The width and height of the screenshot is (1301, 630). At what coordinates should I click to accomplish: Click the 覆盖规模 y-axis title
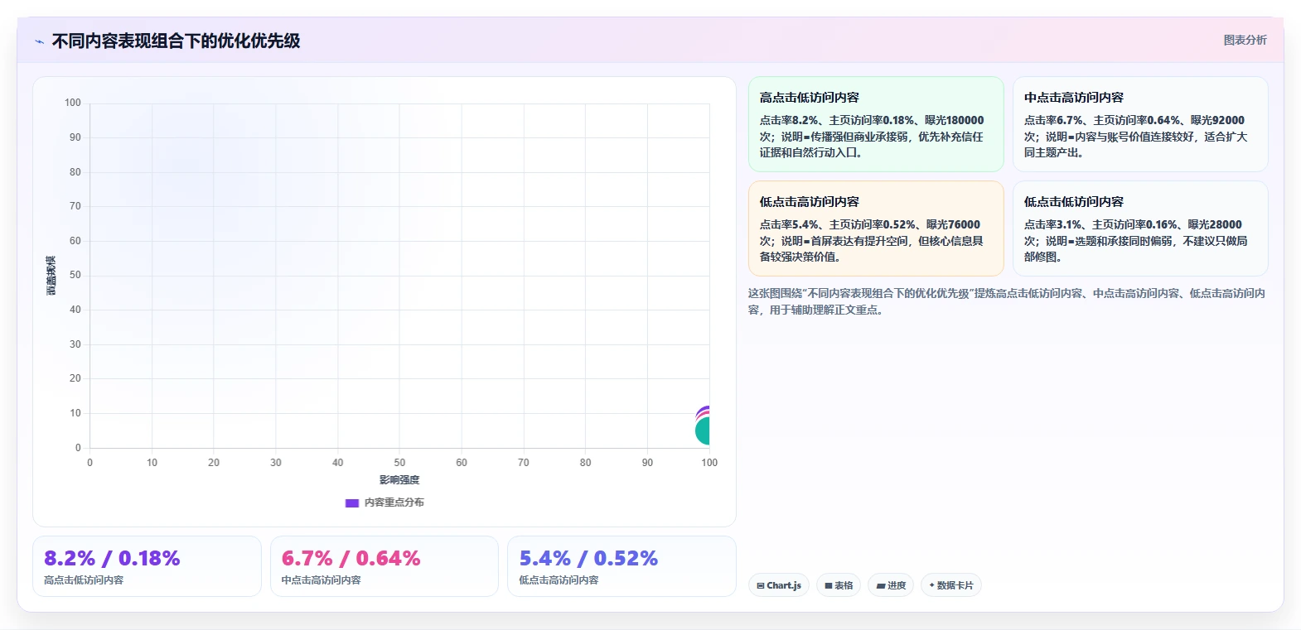tap(51, 276)
